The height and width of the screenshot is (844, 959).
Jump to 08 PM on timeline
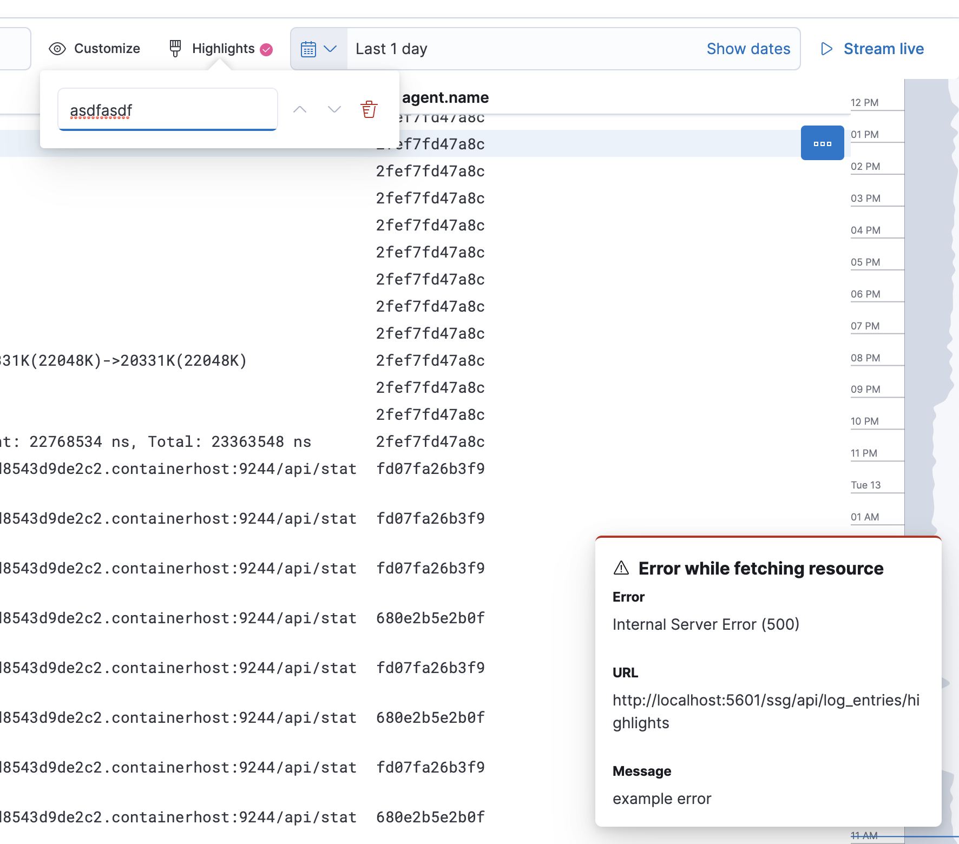click(x=865, y=358)
